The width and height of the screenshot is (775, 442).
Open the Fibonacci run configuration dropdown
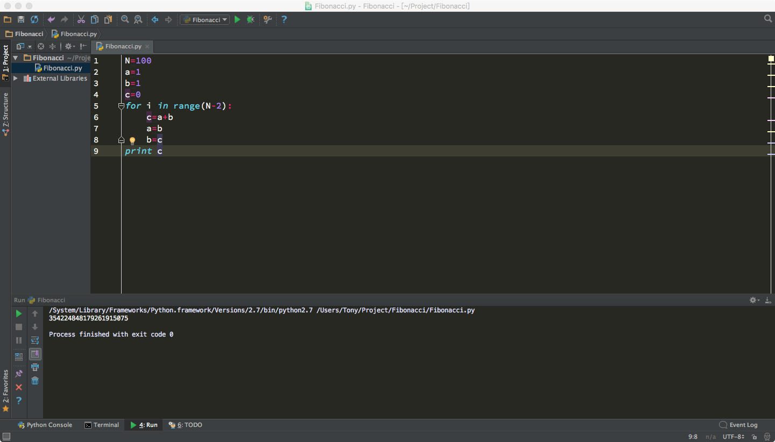[205, 19]
